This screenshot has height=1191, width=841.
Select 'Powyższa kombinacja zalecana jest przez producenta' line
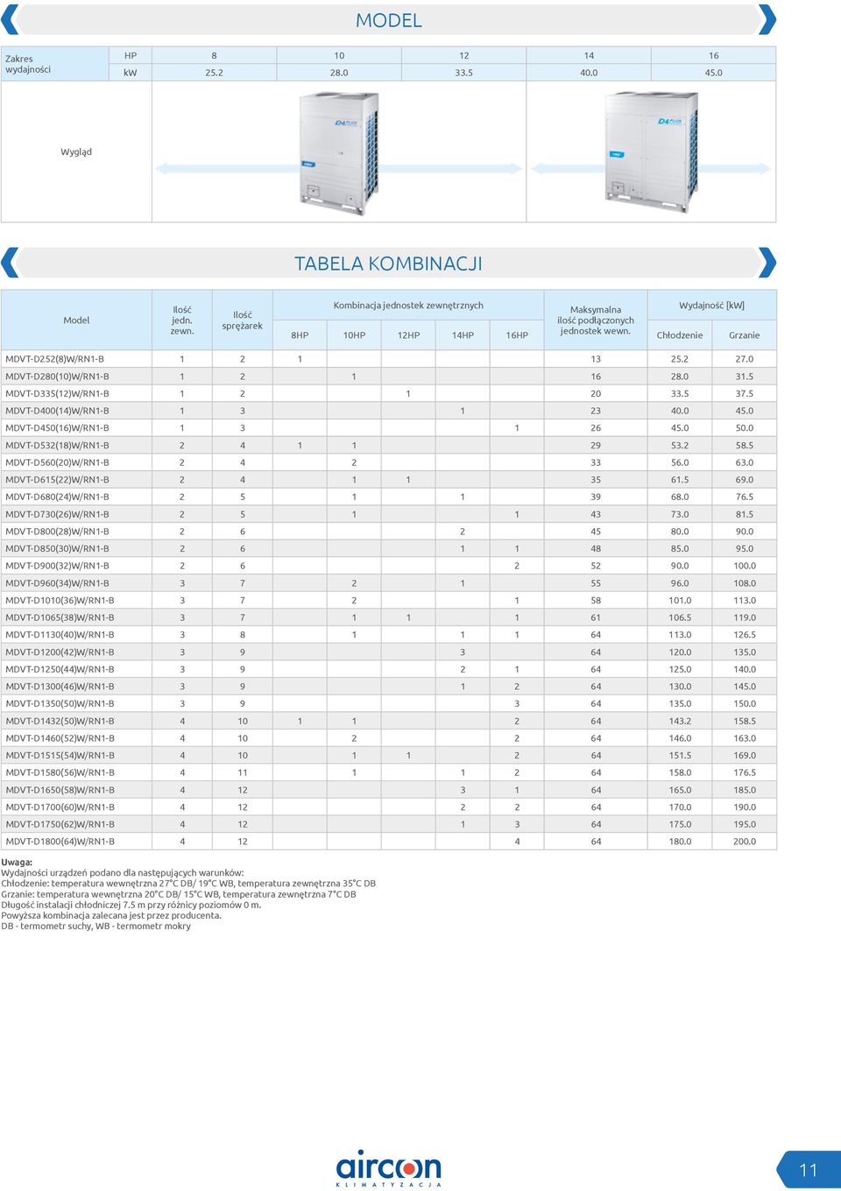pyautogui.click(x=111, y=916)
